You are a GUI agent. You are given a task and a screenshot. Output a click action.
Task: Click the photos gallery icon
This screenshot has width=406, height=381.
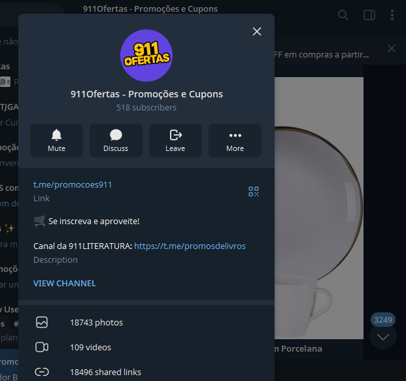pyautogui.click(x=42, y=322)
